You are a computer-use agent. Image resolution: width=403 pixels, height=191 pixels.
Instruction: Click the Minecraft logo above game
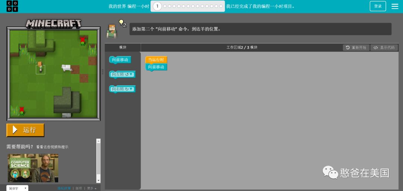[x=53, y=24]
